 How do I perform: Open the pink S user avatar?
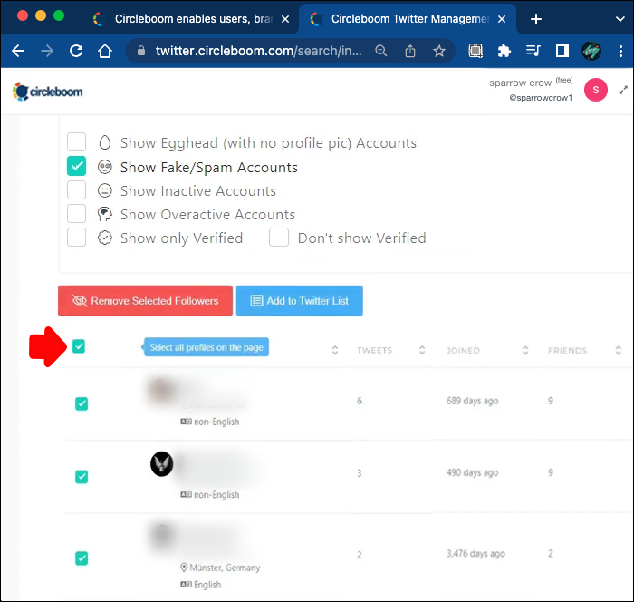point(596,90)
